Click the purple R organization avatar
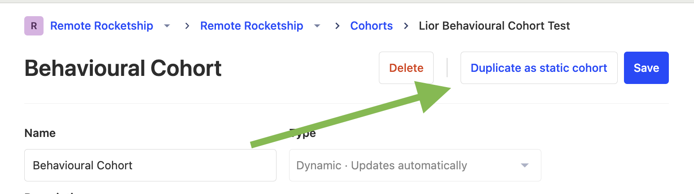Image resolution: width=694 pixels, height=194 pixels. click(34, 26)
